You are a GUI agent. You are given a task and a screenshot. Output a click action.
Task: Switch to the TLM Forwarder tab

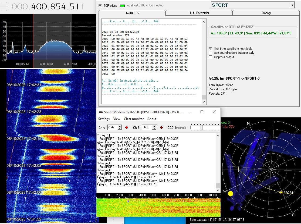click(x=199, y=13)
